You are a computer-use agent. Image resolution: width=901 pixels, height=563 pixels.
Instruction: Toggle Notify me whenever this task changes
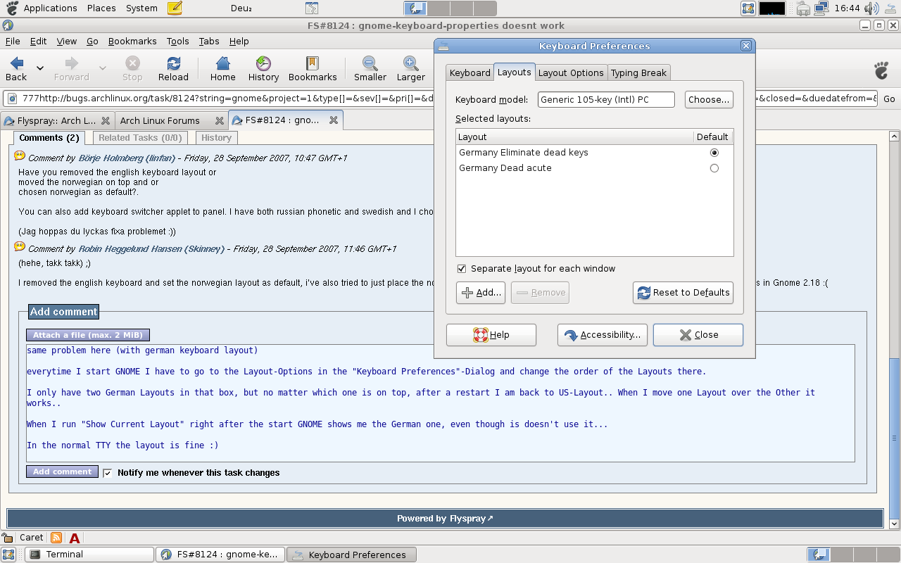(108, 473)
